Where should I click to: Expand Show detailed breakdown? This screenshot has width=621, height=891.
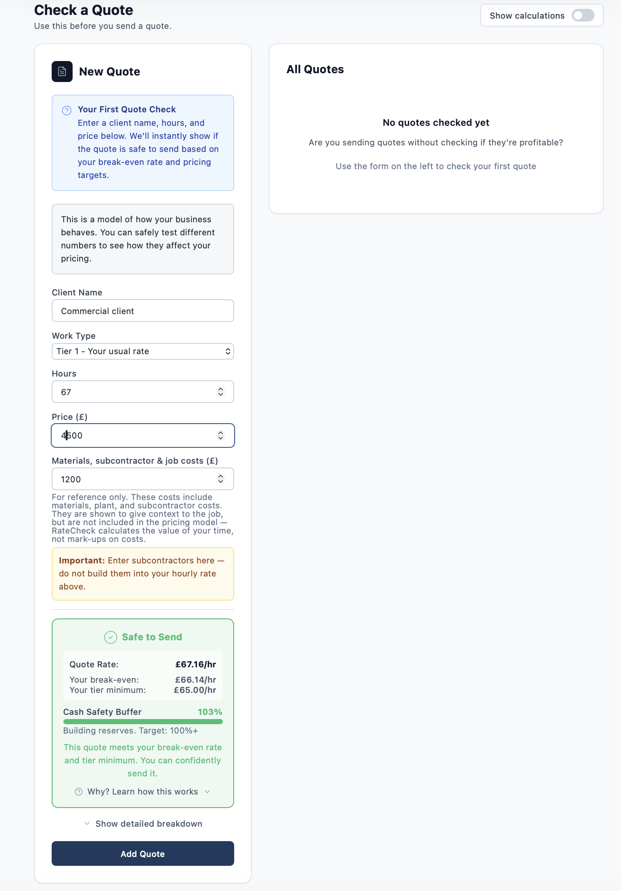click(142, 823)
